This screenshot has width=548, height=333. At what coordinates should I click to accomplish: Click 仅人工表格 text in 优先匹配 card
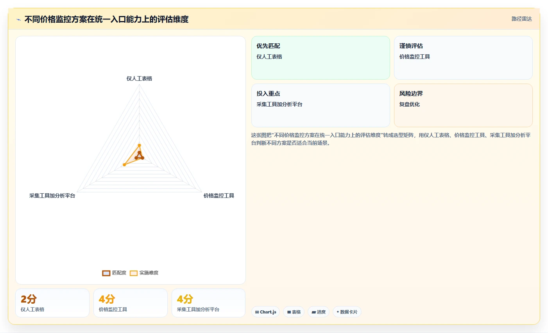(269, 57)
